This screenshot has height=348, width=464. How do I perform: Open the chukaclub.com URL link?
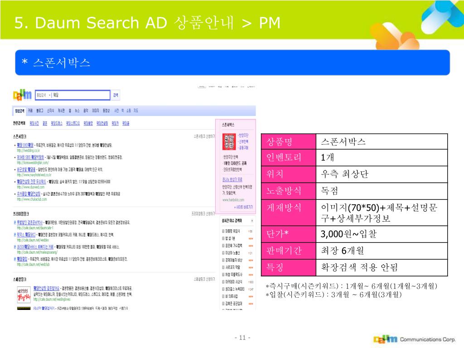pyautogui.click(x=32, y=199)
